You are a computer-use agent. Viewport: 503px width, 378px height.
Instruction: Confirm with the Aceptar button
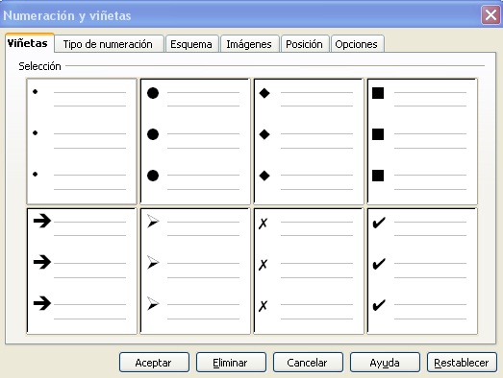pyautogui.click(x=154, y=363)
